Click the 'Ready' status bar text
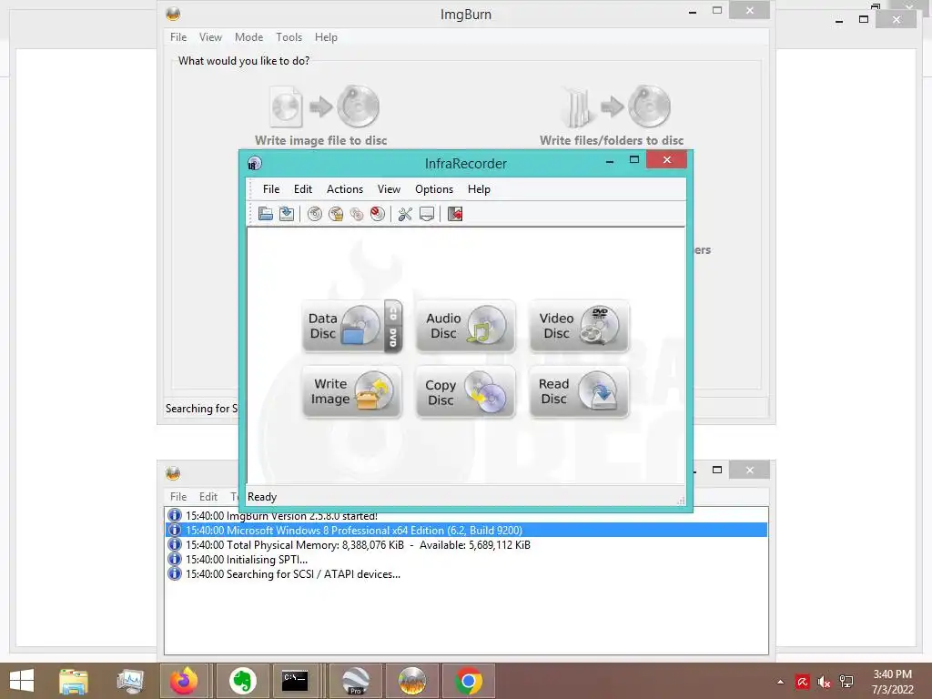This screenshot has height=699, width=932. click(262, 497)
